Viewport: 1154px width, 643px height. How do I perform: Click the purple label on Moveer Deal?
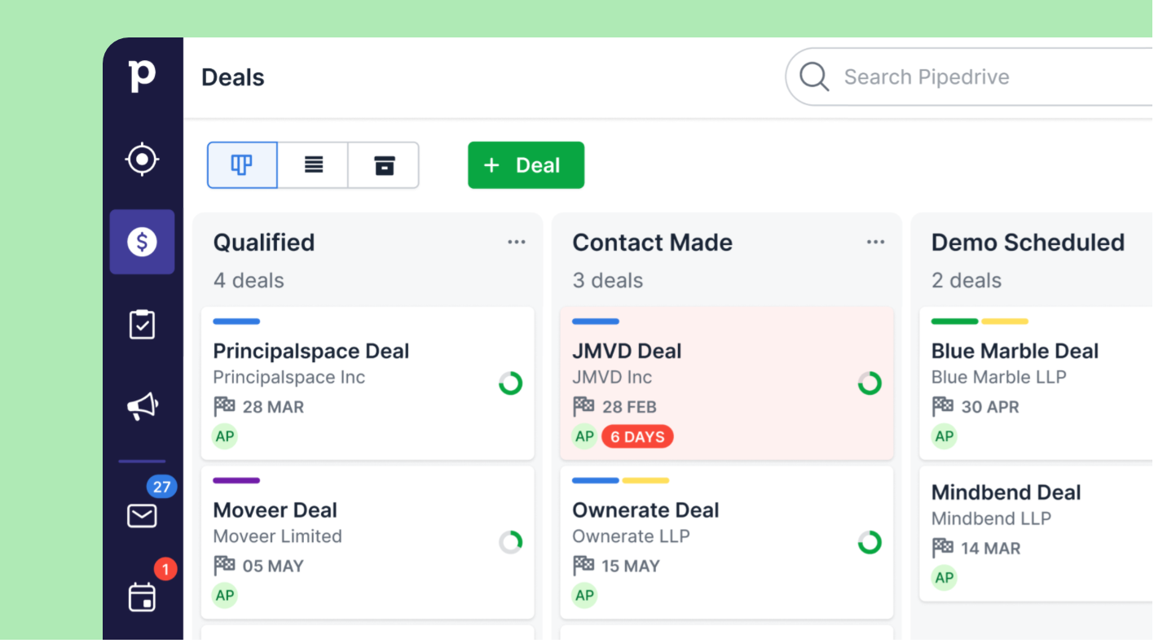(236, 480)
